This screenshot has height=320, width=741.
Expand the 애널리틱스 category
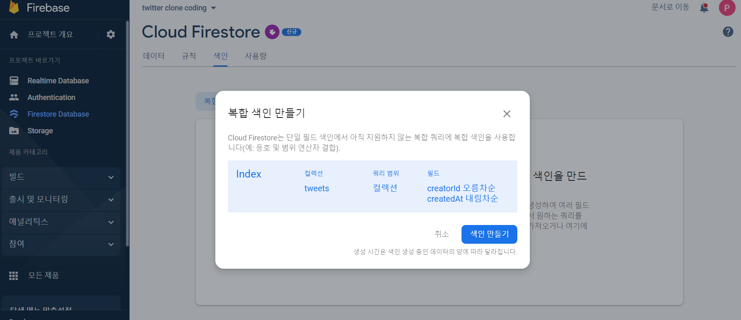[61, 222]
